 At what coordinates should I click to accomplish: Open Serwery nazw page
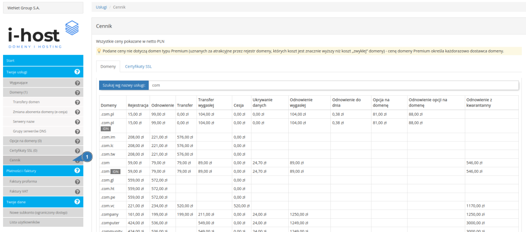[43, 122]
